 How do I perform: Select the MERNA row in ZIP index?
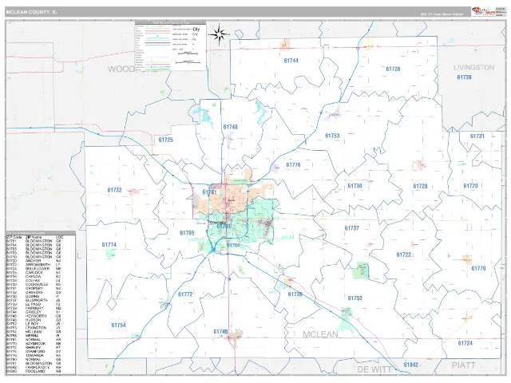pos(34,336)
